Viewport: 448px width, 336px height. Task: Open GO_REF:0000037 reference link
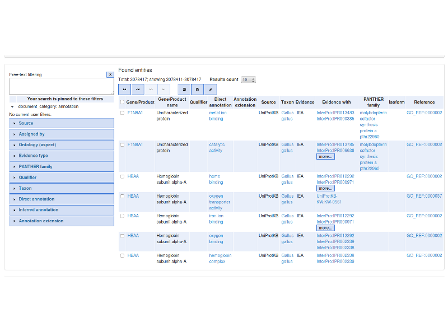(x=424, y=196)
